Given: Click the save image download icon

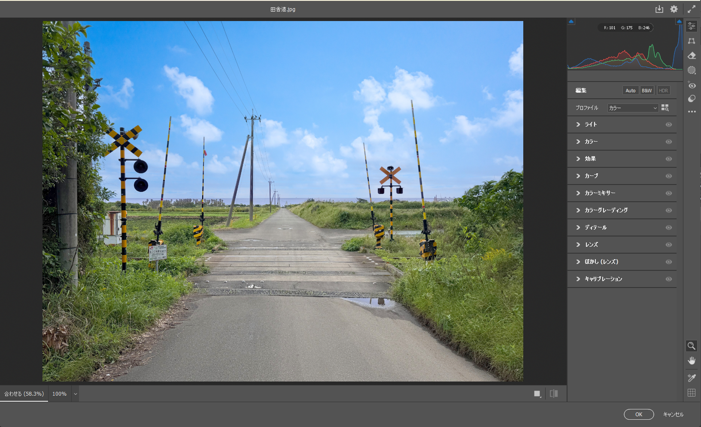Looking at the screenshot, I should click(659, 9).
